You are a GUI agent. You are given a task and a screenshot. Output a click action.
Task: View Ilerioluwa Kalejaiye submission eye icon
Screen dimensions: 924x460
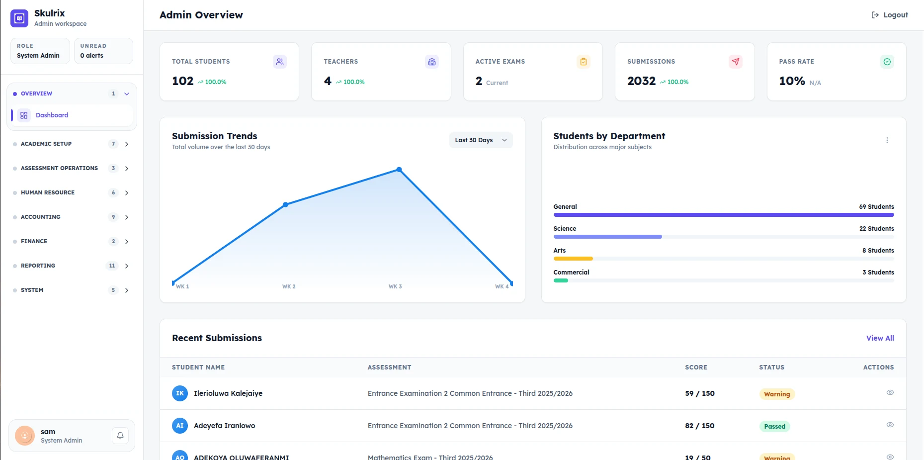tap(890, 392)
